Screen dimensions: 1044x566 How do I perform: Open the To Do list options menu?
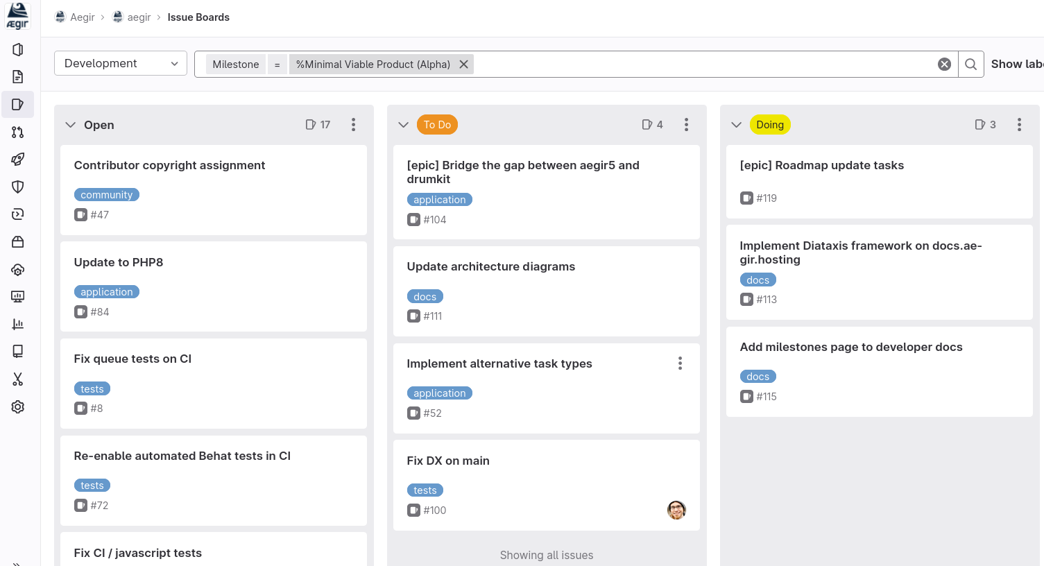(x=686, y=125)
